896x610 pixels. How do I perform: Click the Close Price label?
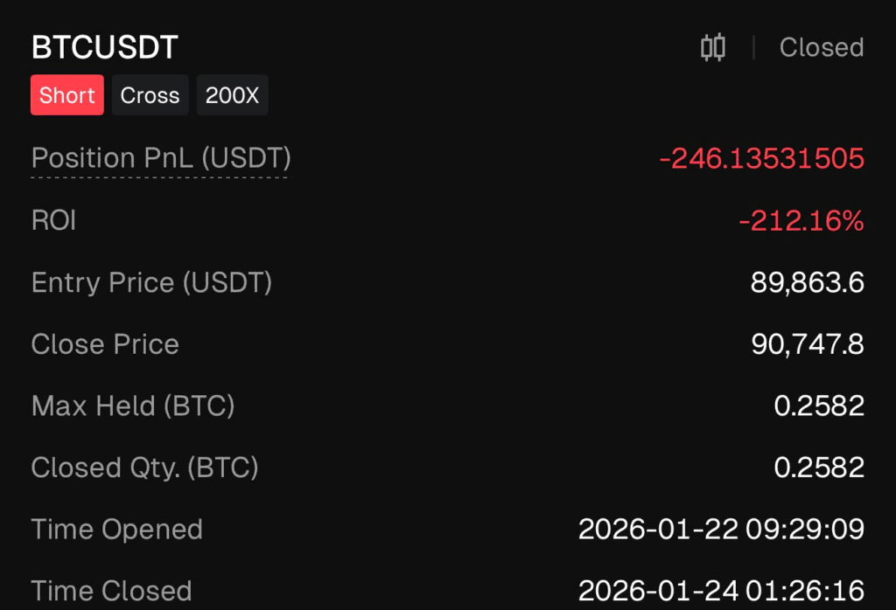(105, 344)
